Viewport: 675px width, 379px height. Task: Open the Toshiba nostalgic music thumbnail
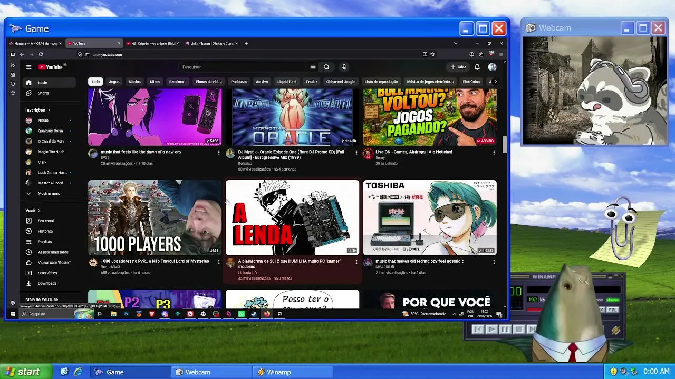pos(430,217)
